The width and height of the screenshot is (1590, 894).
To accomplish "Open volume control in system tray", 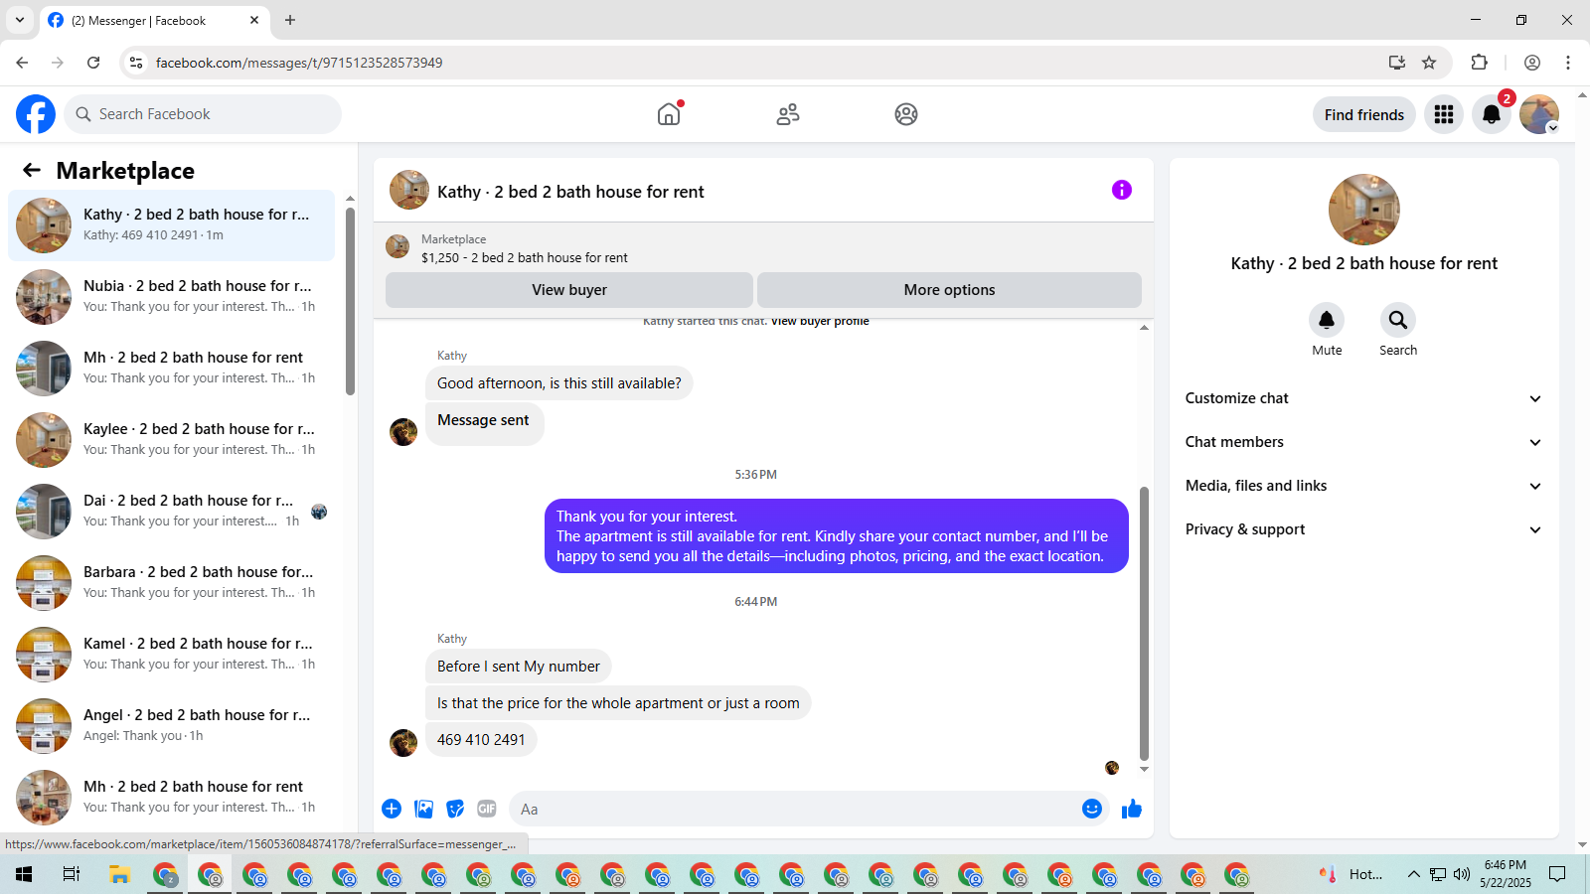I will [1462, 874].
